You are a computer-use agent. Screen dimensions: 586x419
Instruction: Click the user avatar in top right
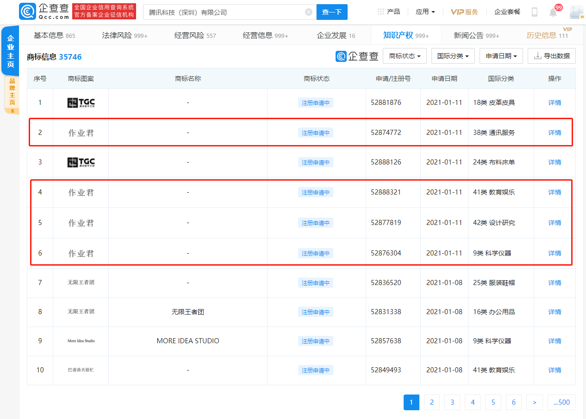coord(576,12)
